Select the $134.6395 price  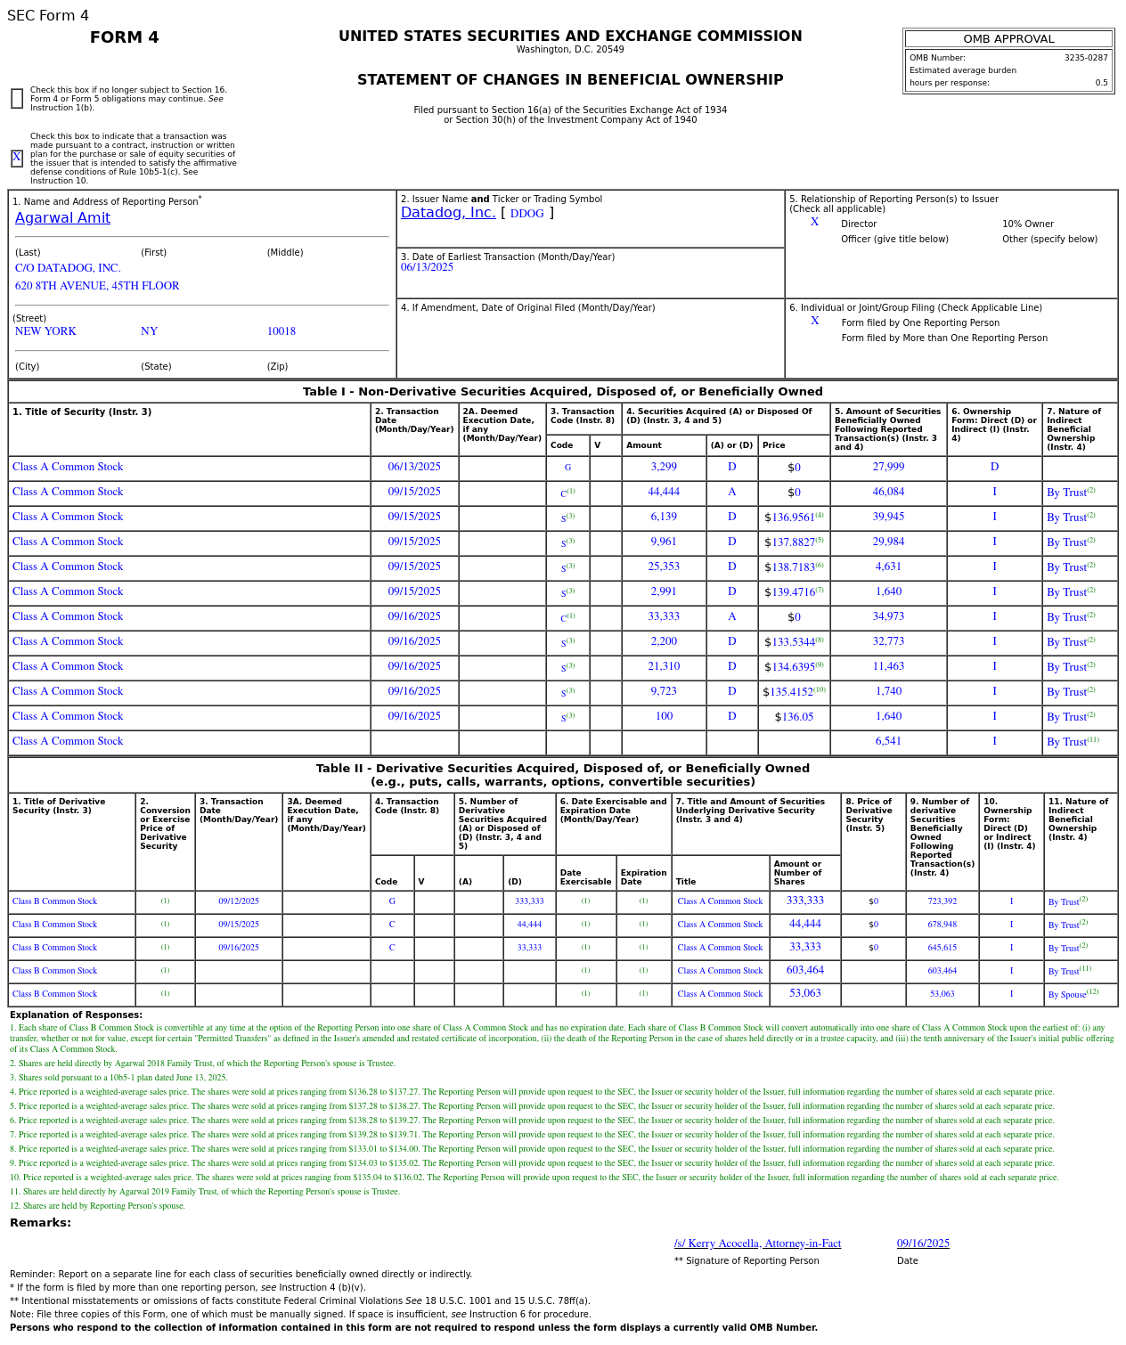pyautogui.click(x=794, y=667)
